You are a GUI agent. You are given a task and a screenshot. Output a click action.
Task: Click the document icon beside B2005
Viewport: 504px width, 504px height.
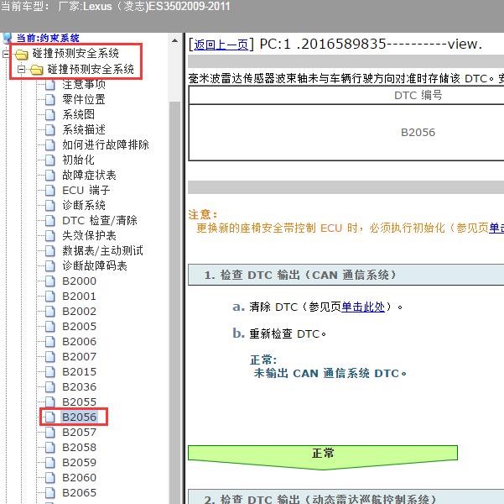pyautogui.click(x=49, y=326)
